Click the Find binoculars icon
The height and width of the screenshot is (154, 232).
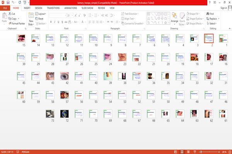(208, 14)
